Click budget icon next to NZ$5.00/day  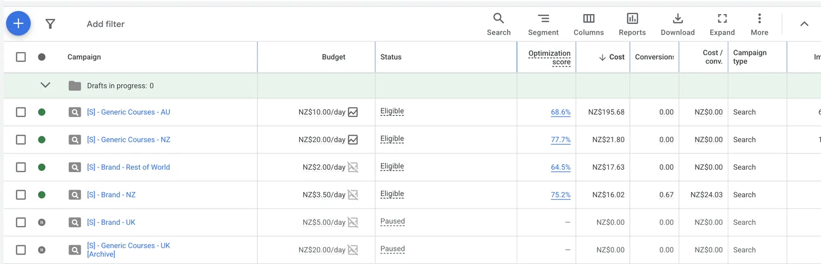point(352,222)
